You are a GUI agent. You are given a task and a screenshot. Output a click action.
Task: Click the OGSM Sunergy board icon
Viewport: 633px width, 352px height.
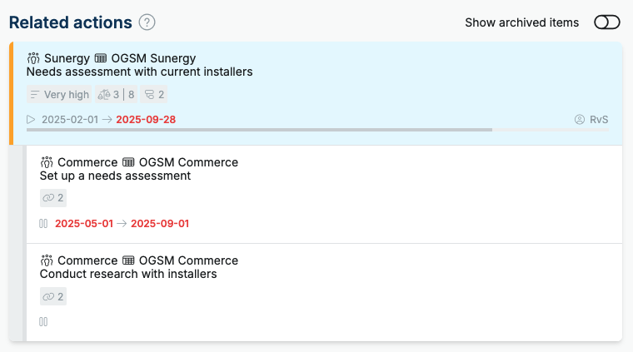[x=101, y=58]
